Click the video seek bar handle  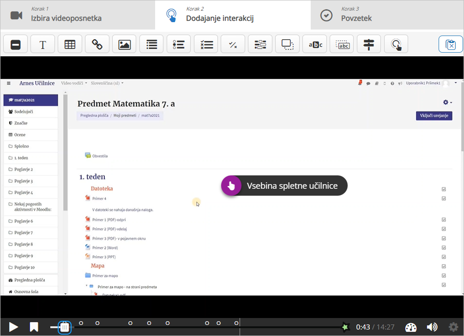click(x=65, y=327)
